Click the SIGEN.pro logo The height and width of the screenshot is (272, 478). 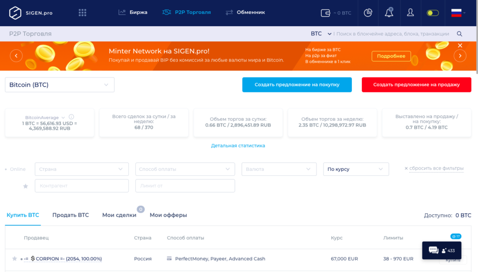[x=31, y=13]
